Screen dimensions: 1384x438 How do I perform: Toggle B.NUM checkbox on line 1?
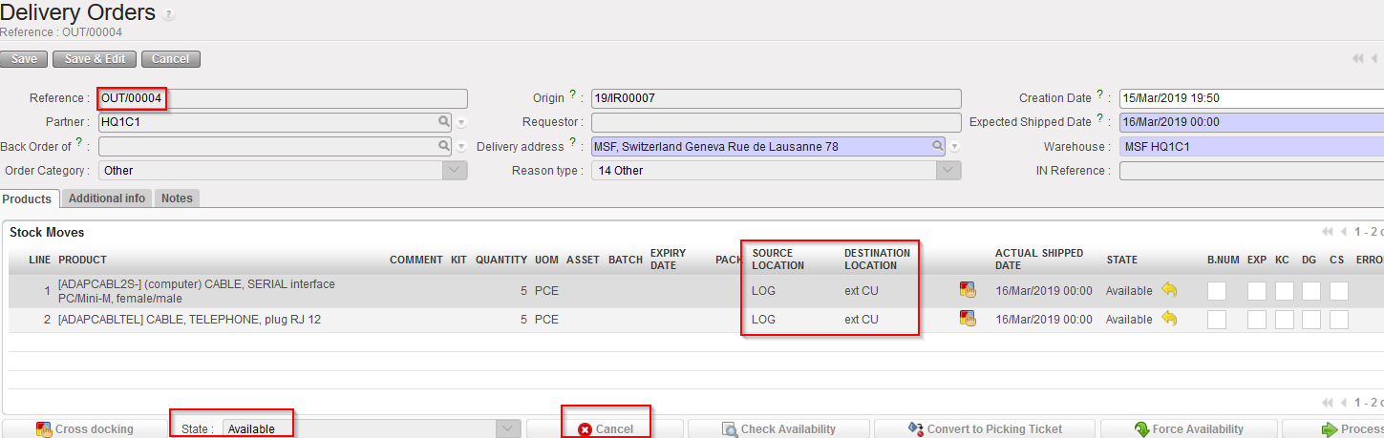[x=1217, y=291]
